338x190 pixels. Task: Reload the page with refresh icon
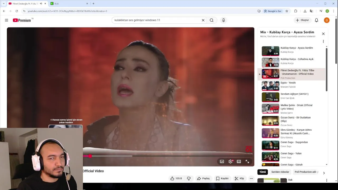tap(17, 11)
